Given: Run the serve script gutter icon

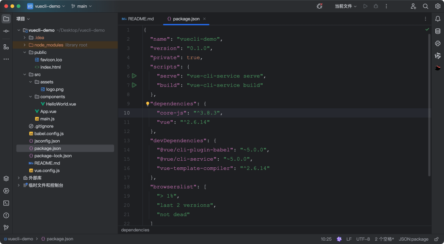Looking at the screenshot, I should (x=134, y=76).
